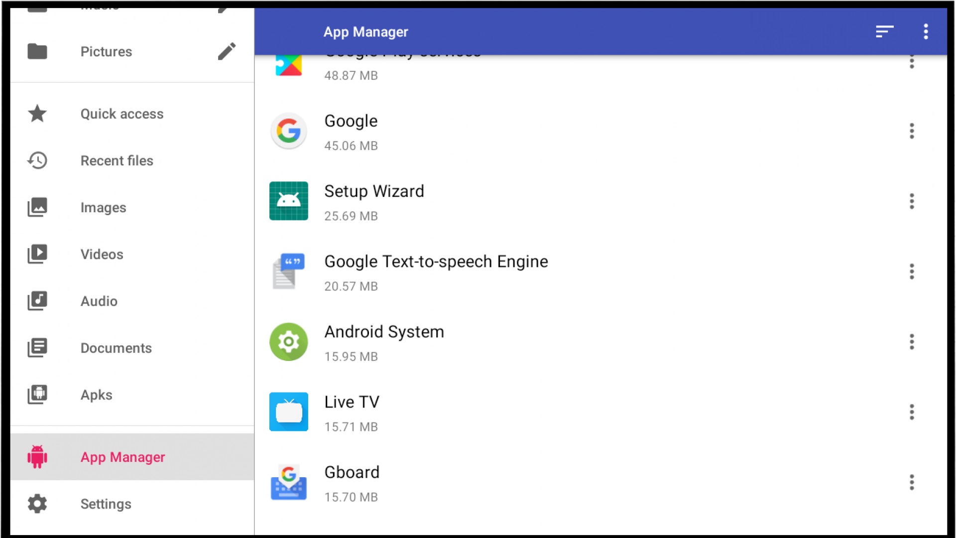Click the Settings gear icon

coord(37,504)
